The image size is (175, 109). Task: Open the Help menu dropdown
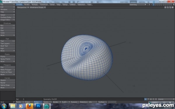(8, 12)
